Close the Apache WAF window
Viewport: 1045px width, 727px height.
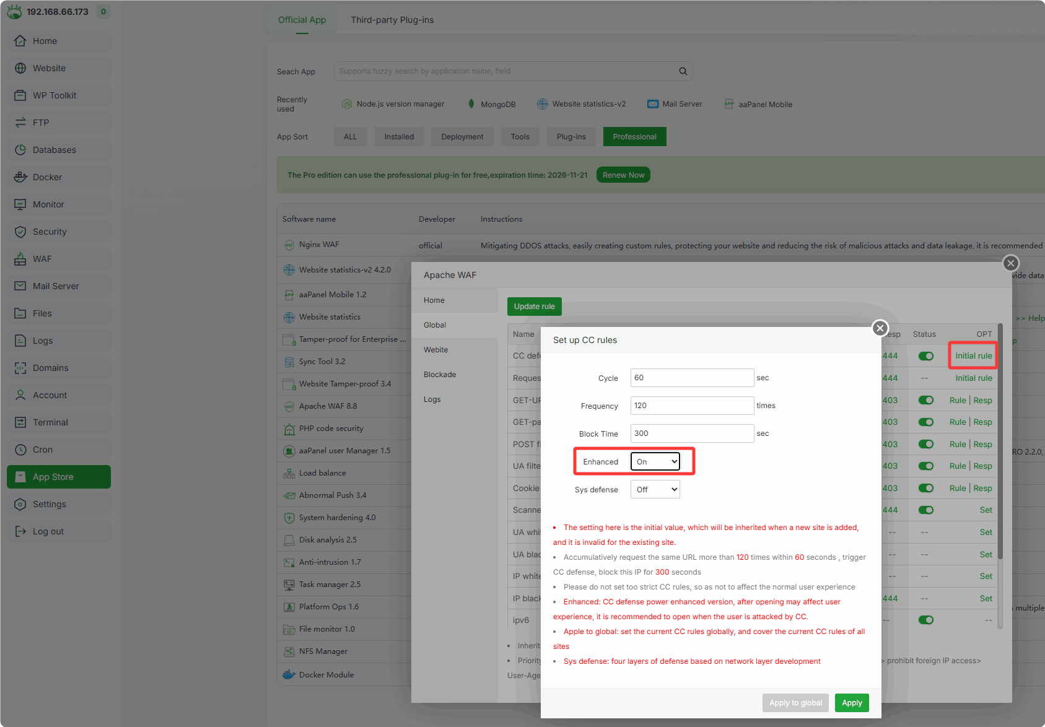coord(1011,263)
